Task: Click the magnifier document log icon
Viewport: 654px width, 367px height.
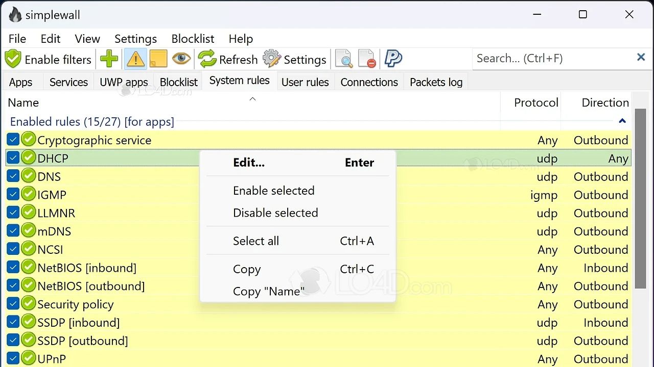Action: click(344, 59)
